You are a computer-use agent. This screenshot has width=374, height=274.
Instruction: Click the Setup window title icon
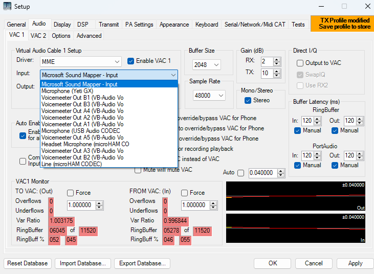pos(7,6)
